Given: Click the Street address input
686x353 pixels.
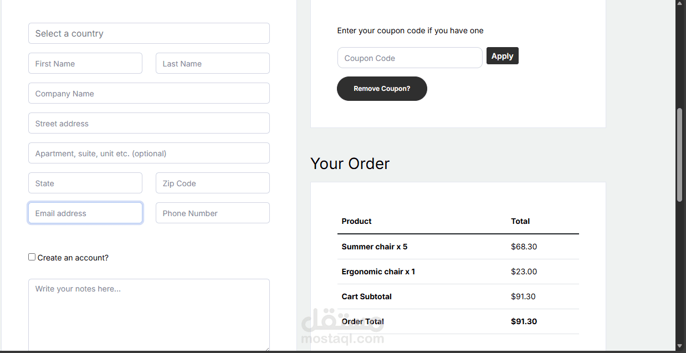Looking at the screenshot, I should pyautogui.click(x=149, y=124).
